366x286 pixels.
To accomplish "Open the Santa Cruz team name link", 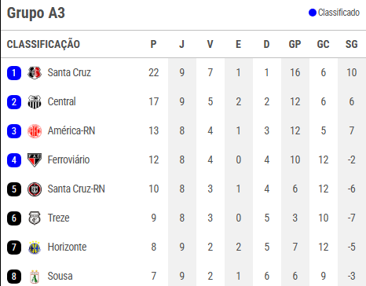I will click(69, 72).
